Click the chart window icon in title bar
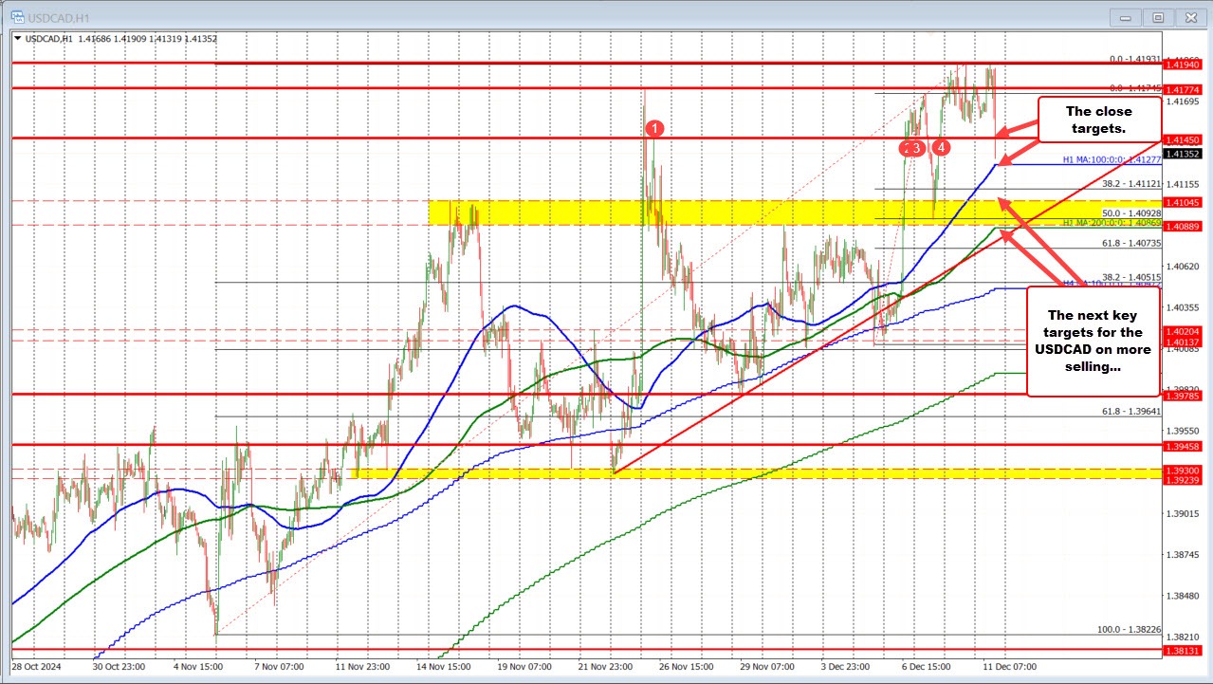 (20, 18)
